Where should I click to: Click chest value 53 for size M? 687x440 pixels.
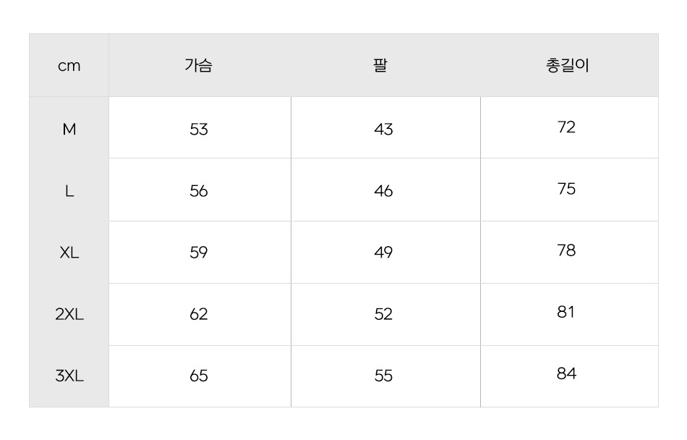coord(198,130)
